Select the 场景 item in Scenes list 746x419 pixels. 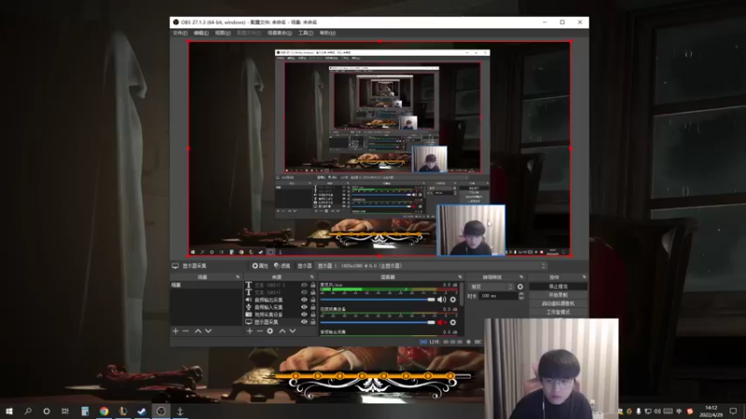(x=205, y=285)
